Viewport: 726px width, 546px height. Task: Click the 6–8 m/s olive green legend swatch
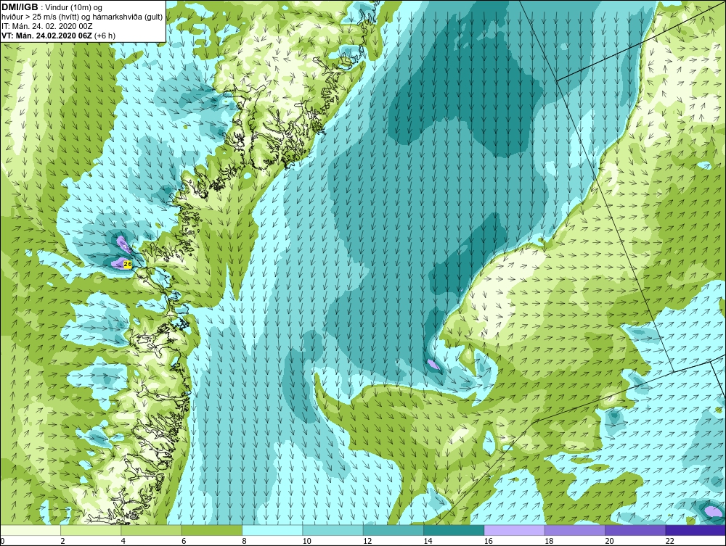coord(211,530)
